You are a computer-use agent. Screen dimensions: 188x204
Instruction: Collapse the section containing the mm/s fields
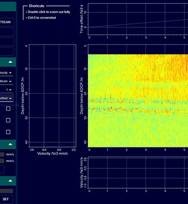click(x=10, y=144)
